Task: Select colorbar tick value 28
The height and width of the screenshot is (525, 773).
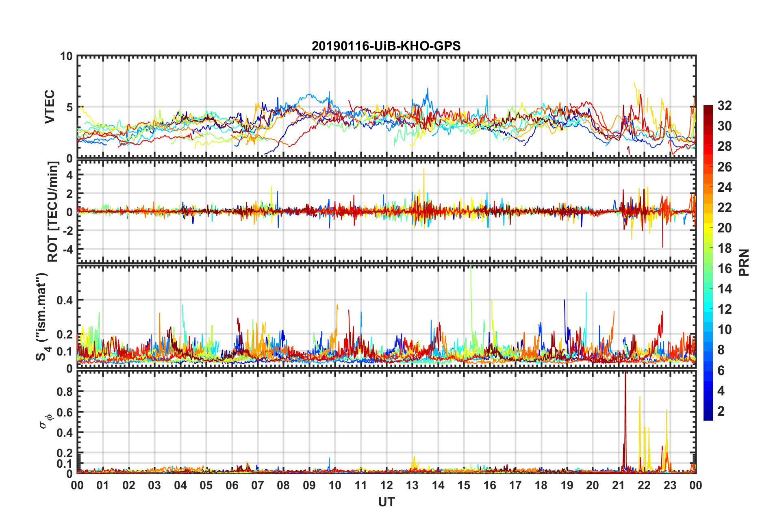Action: click(725, 146)
